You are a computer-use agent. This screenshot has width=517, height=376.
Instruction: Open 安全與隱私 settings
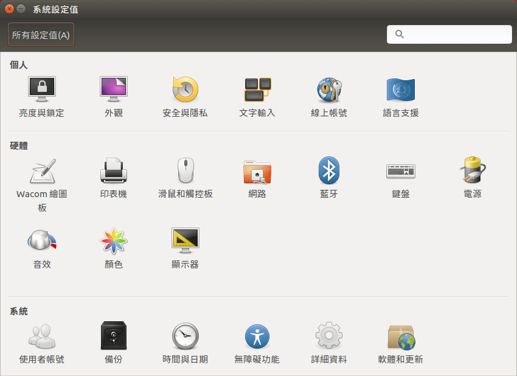(185, 94)
